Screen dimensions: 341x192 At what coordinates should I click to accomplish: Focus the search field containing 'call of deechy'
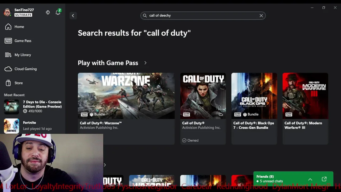click(x=203, y=15)
